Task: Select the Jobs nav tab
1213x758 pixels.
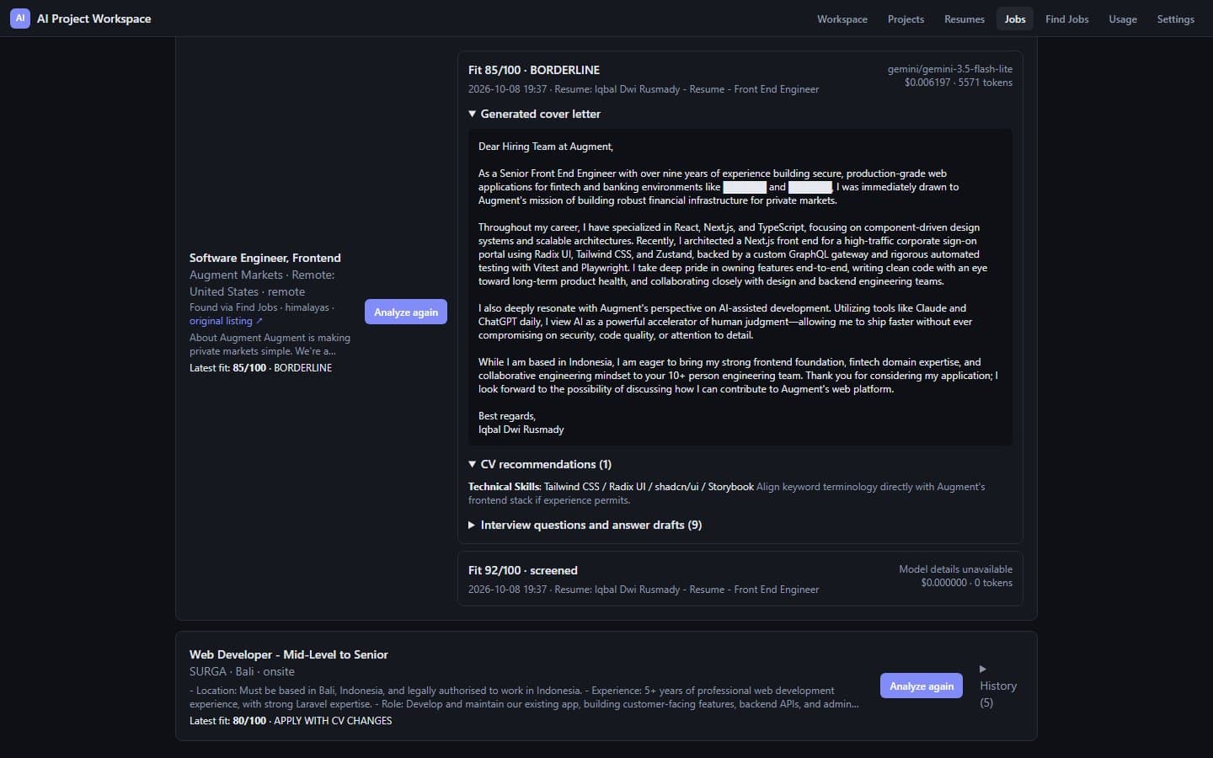Action: [x=1015, y=19]
